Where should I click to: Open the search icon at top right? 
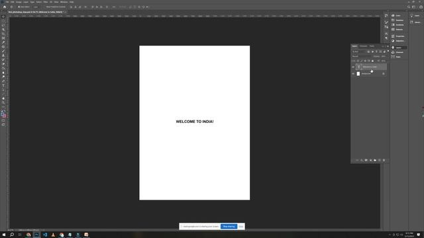[x=409, y=7]
